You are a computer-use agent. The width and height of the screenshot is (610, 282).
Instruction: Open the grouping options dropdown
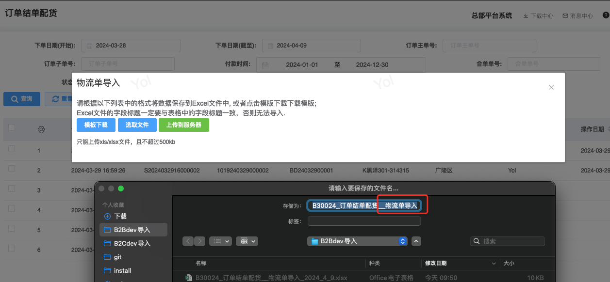(247, 241)
